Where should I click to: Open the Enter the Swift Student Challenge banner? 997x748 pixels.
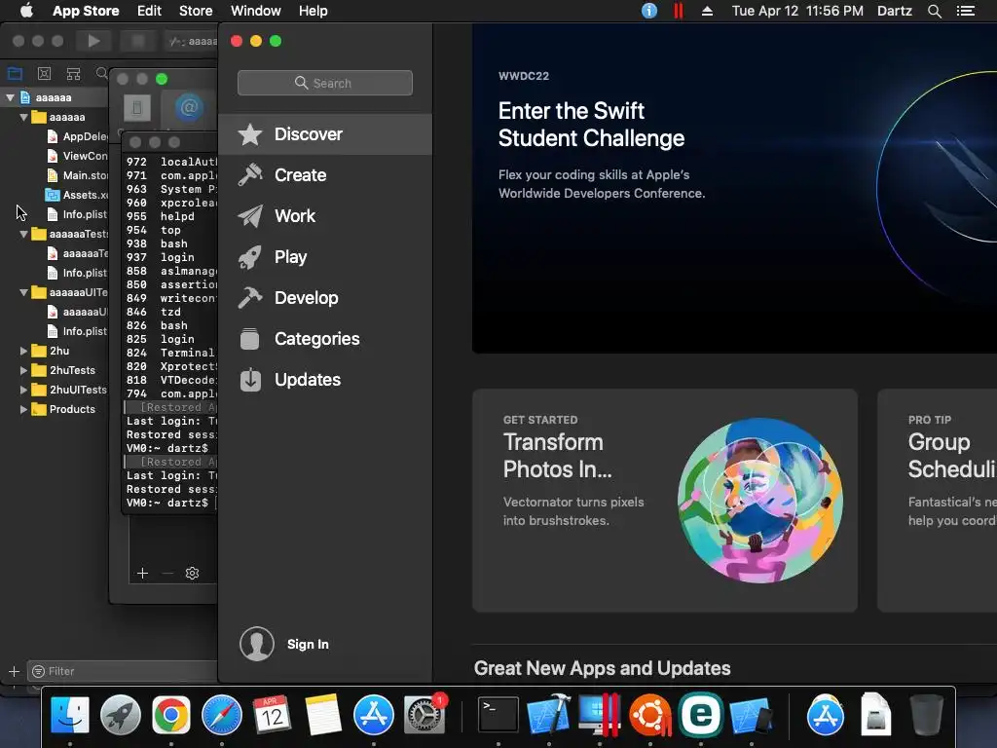[x=734, y=188]
